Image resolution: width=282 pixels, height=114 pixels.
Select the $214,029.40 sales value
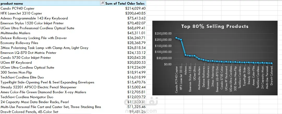tap(135, 8)
